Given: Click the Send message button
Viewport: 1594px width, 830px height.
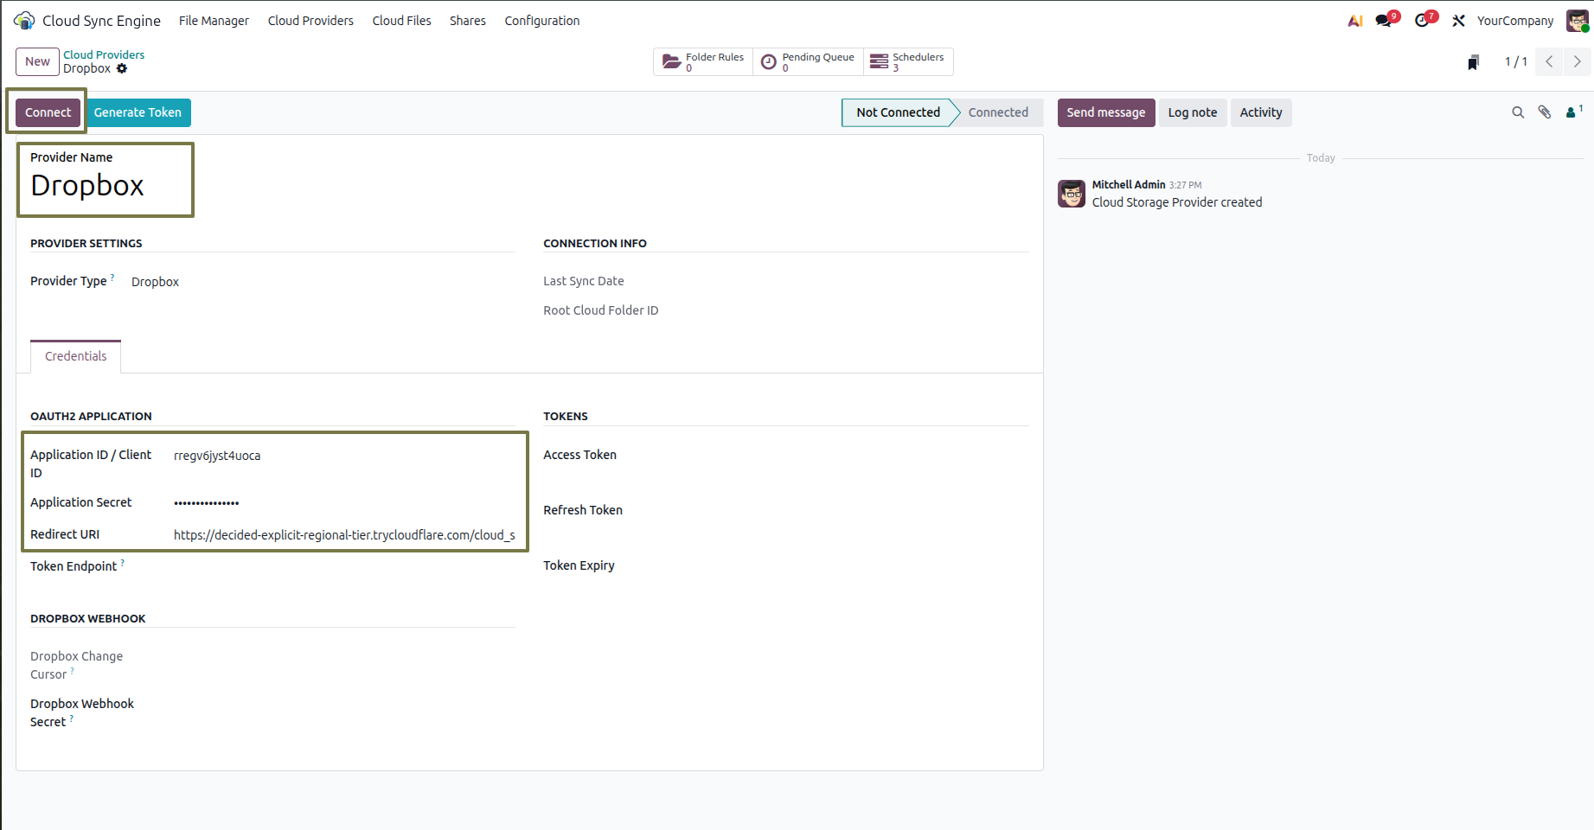Looking at the screenshot, I should 1106,112.
